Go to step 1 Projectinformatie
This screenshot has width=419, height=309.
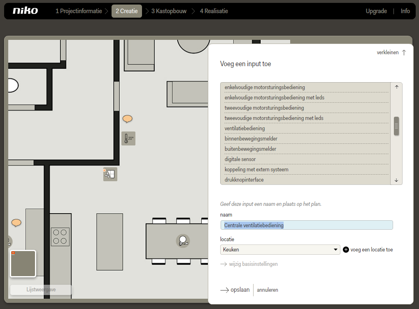[x=79, y=11]
